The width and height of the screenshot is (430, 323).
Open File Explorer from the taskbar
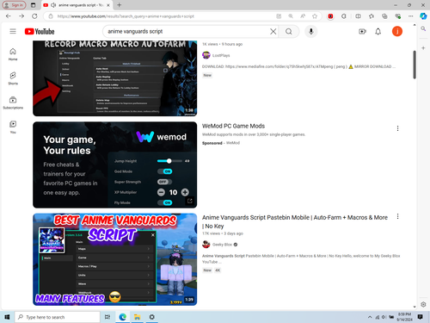(x=138, y=317)
